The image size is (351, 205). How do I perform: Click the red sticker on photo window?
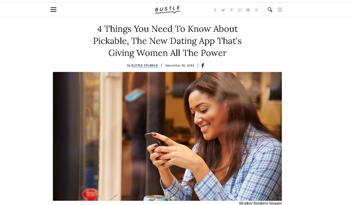click(x=90, y=194)
